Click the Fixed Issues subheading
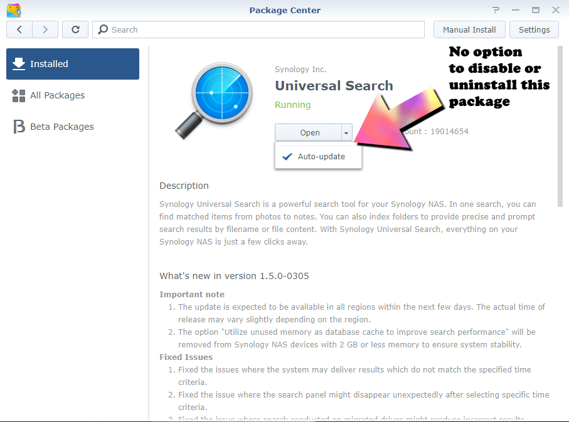 [x=186, y=357]
